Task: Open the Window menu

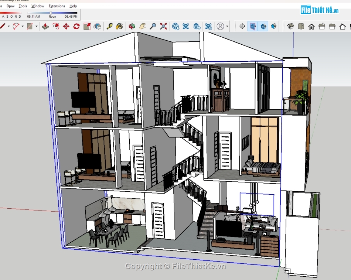Action: (38, 6)
